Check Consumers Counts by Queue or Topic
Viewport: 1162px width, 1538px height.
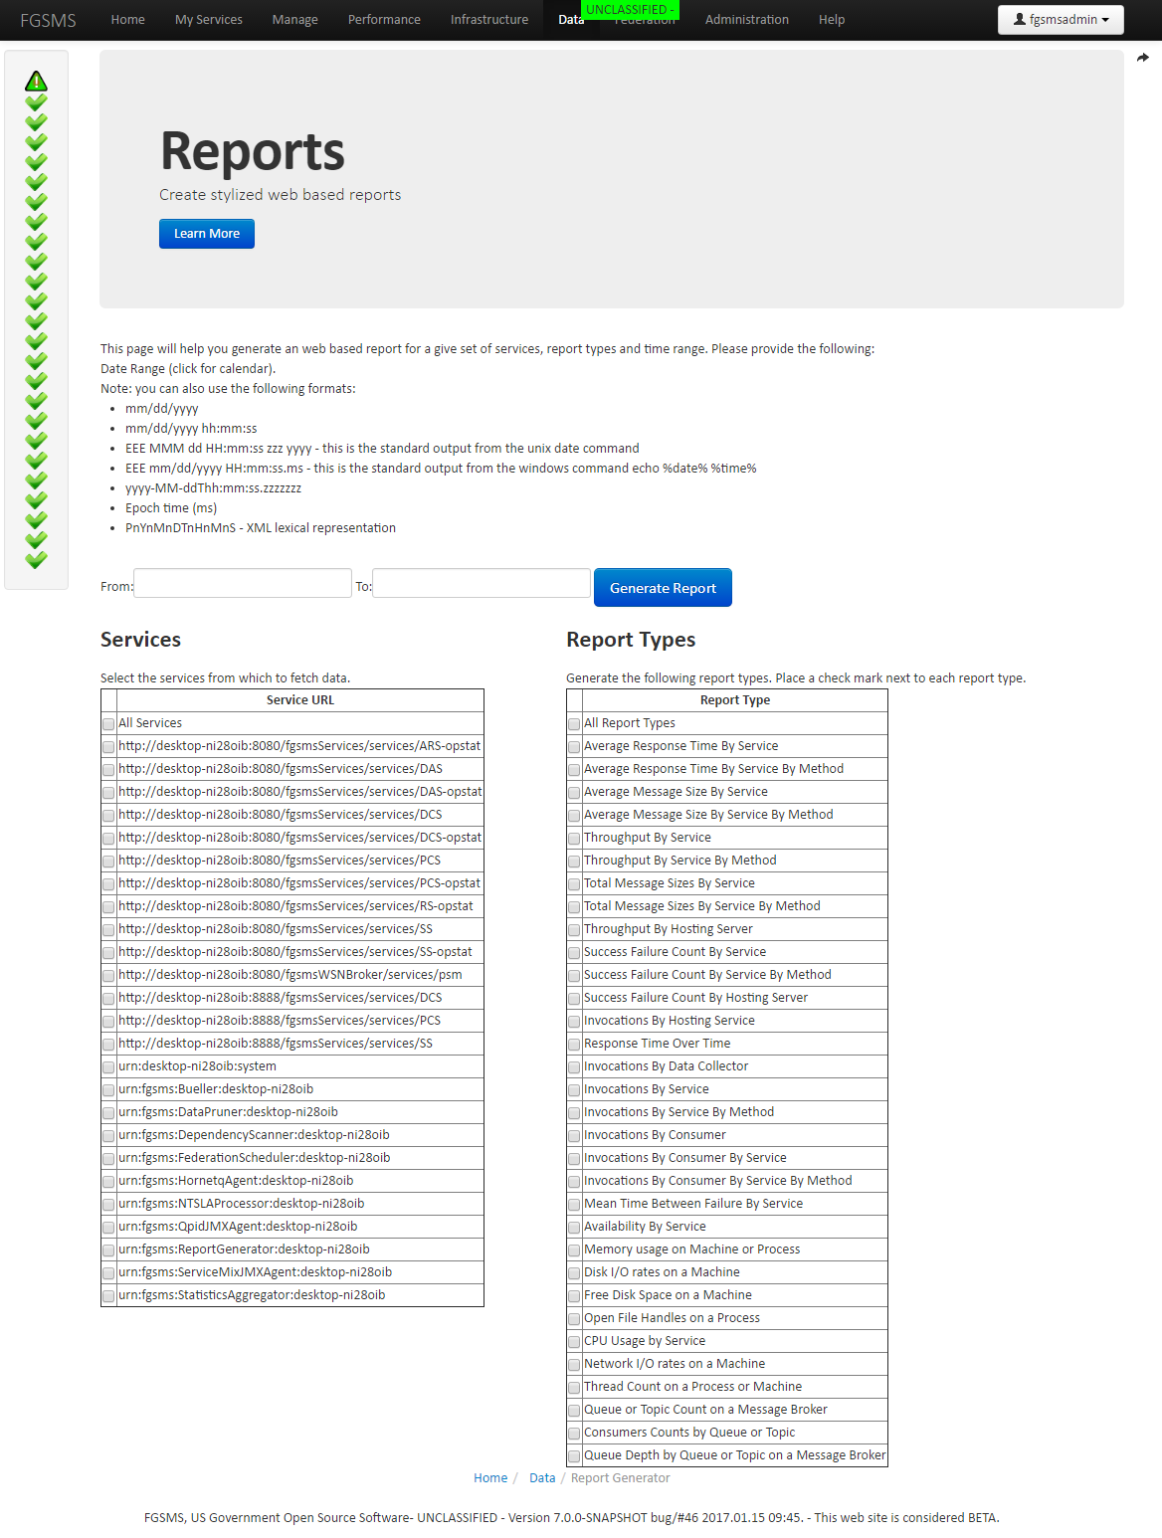coord(574,1434)
